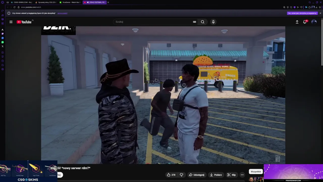323x182 pixels.
Task: Click the CSGO SKINS ad banner
Action: [x=29, y=171]
